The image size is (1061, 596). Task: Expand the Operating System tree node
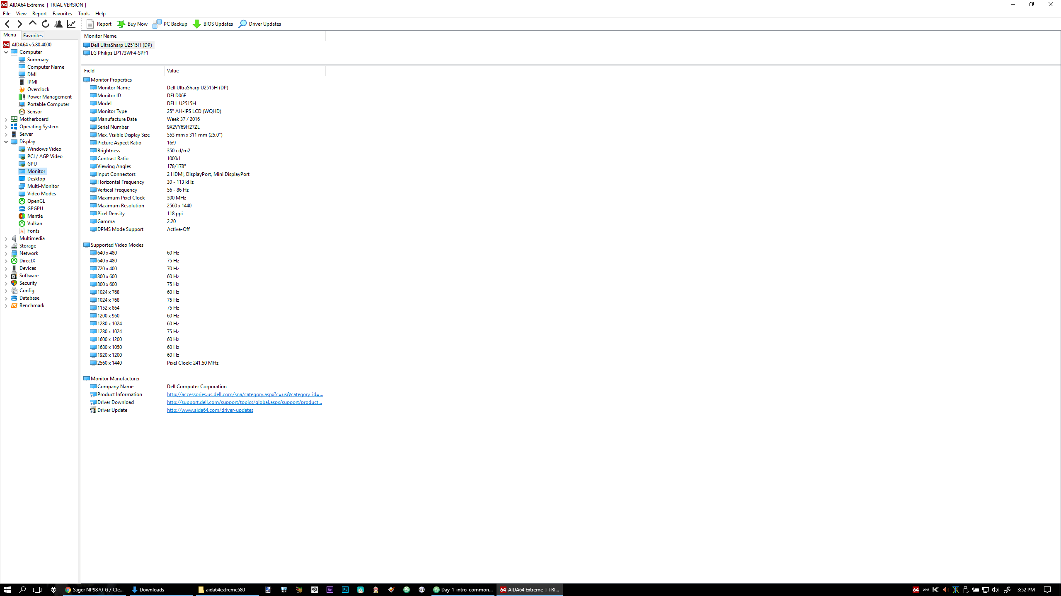coord(6,127)
